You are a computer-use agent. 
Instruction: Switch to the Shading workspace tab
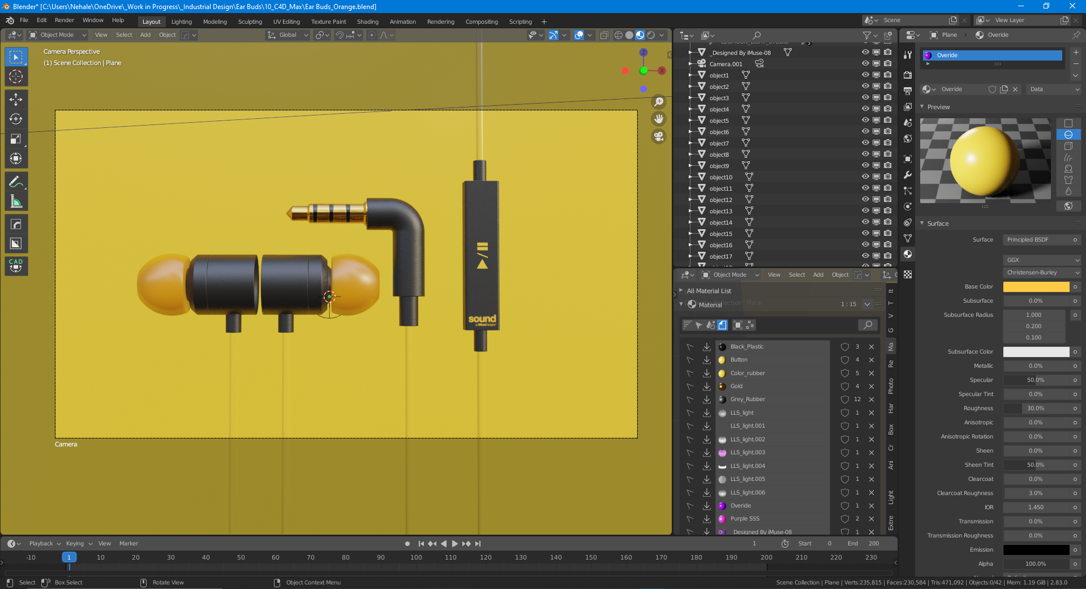(x=367, y=22)
